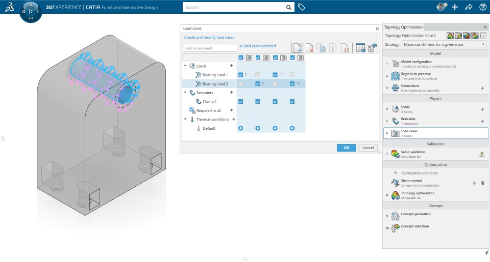Uncheck Bearing Load.2 in second load case
Viewport: 490px width, 262px height.
click(258, 84)
